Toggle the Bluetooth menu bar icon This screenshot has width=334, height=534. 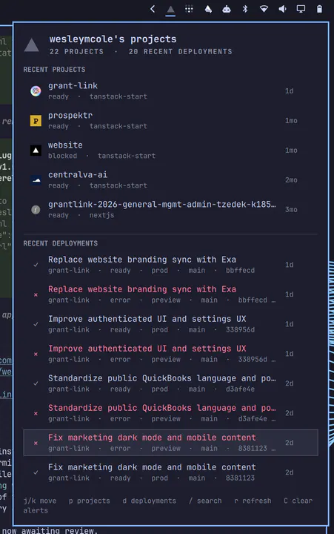point(245,9)
